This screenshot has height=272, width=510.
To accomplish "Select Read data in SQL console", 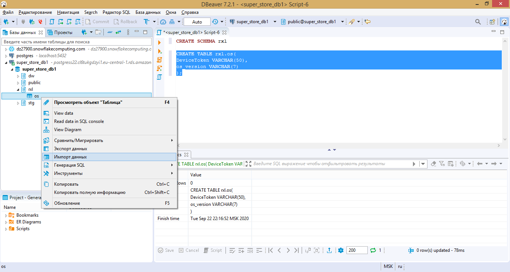I will pos(109,121).
